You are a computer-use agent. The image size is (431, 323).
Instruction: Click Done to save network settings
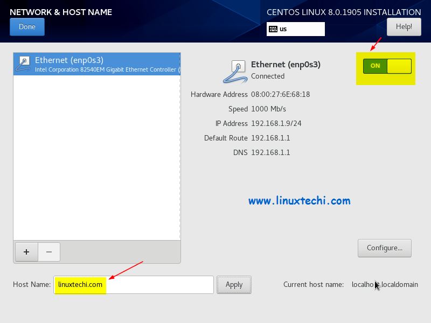pyautogui.click(x=27, y=26)
